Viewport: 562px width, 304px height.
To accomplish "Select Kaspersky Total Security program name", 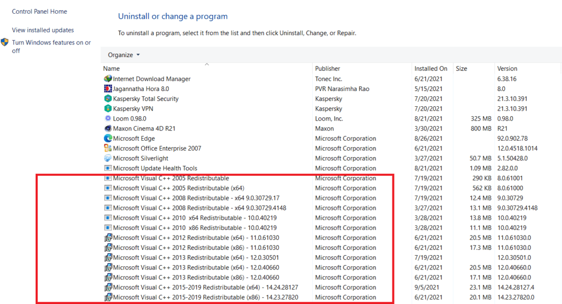I will [145, 99].
